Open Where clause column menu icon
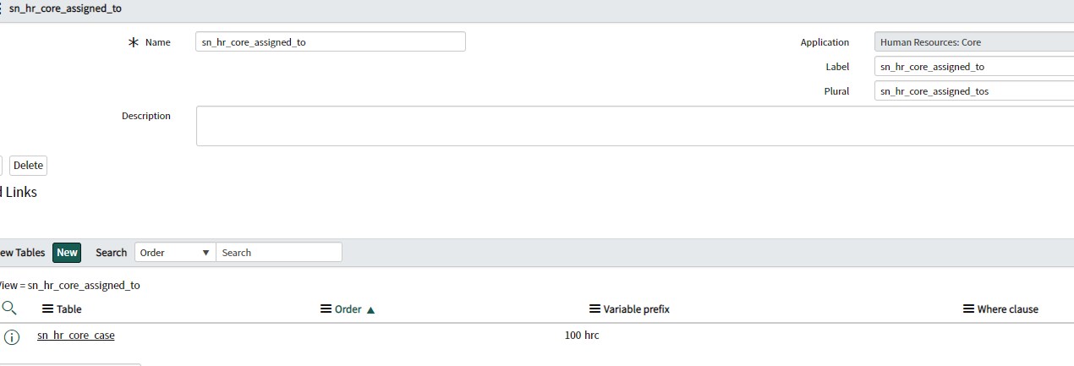This screenshot has height=366, width=1074. (968, 309)
